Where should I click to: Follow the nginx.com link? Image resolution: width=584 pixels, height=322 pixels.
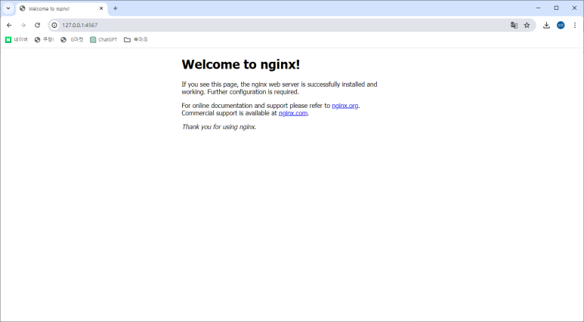pos(293,113)
